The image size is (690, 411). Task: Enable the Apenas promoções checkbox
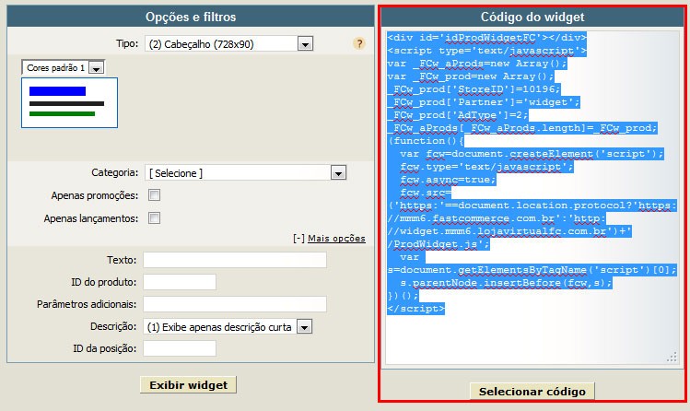point(154,195)
